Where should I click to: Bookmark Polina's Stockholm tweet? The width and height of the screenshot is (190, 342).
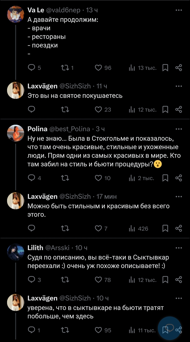point(165,178)
